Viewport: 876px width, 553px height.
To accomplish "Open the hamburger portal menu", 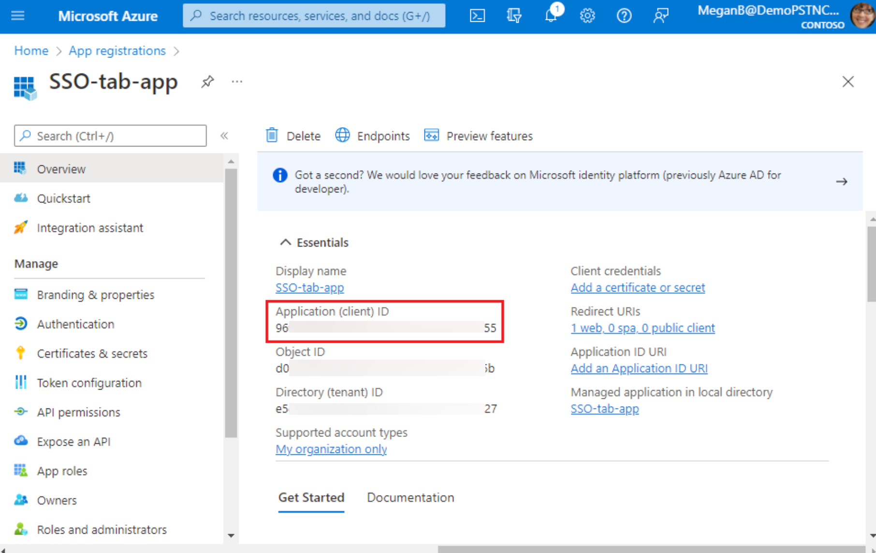I will (x=18, y=16).
